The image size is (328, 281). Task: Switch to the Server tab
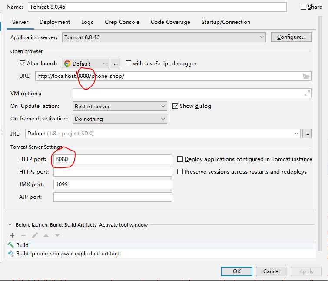[x=20, y=22]
